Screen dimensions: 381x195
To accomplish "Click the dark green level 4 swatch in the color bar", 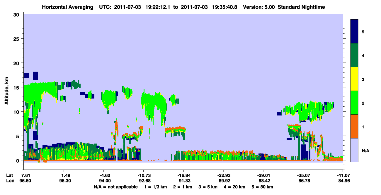I will (x=354, y=55).
